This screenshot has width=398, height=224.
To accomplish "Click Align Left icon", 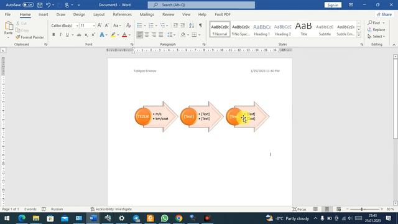I will point(139,35).
